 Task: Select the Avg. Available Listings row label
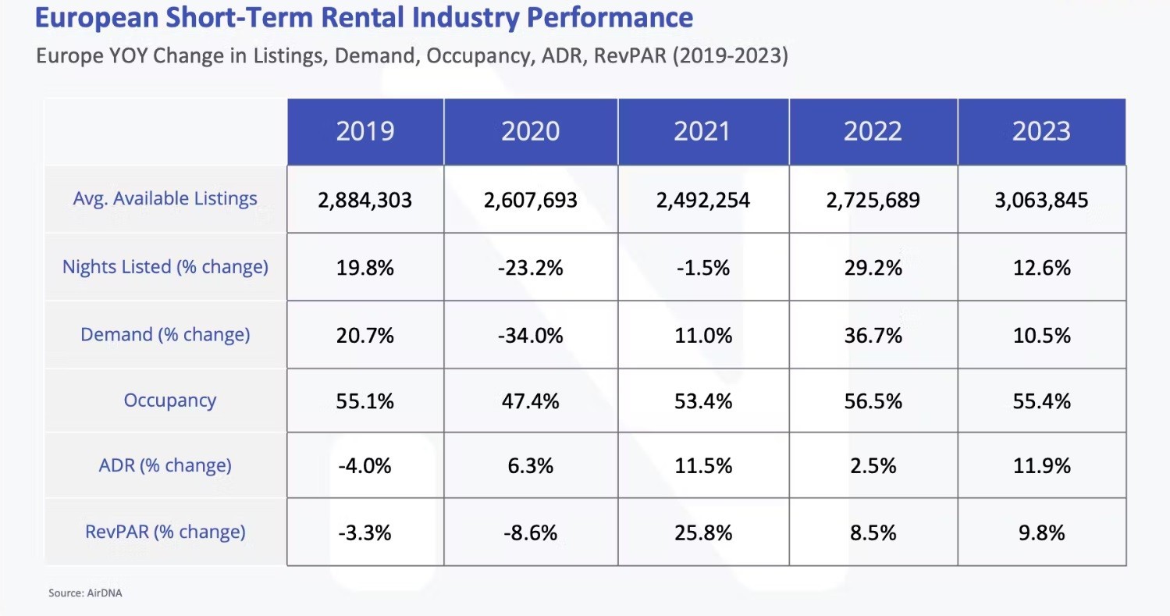coord(165,198)
